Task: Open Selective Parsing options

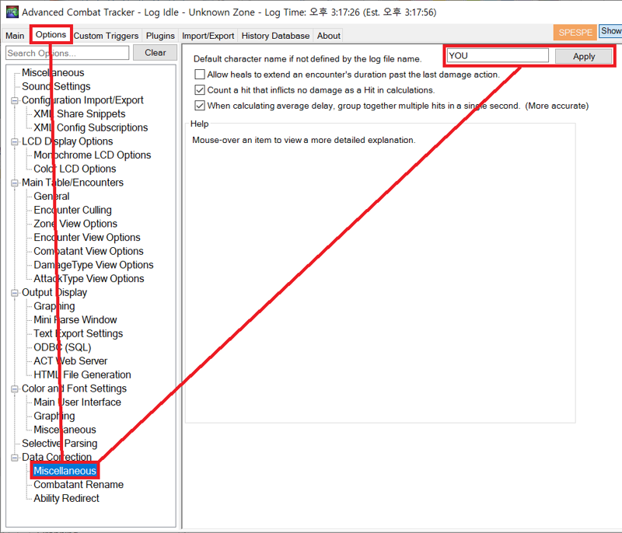Action: pos(60,444)
